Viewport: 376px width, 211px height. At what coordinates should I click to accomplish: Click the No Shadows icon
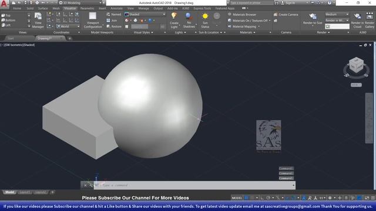click(x=189, y=16)
